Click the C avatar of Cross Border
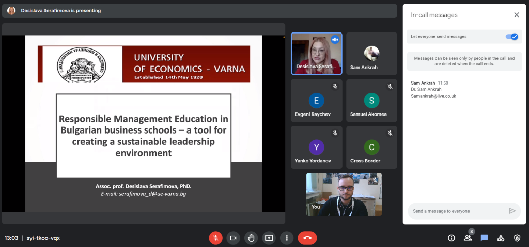 click(371, 147)
